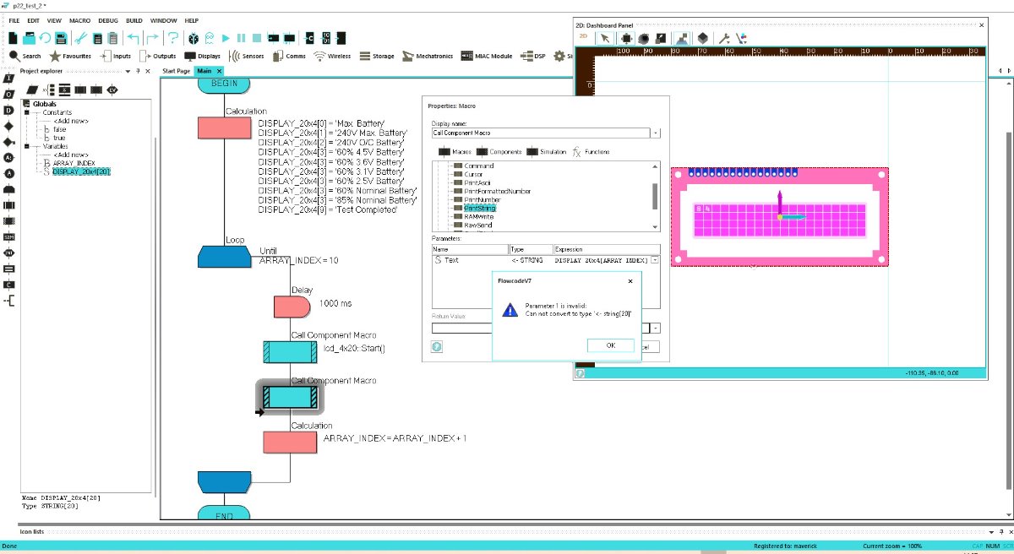Collapse the Variables tree node
This screenshot has width=1014, height=554.
(26, 146)
